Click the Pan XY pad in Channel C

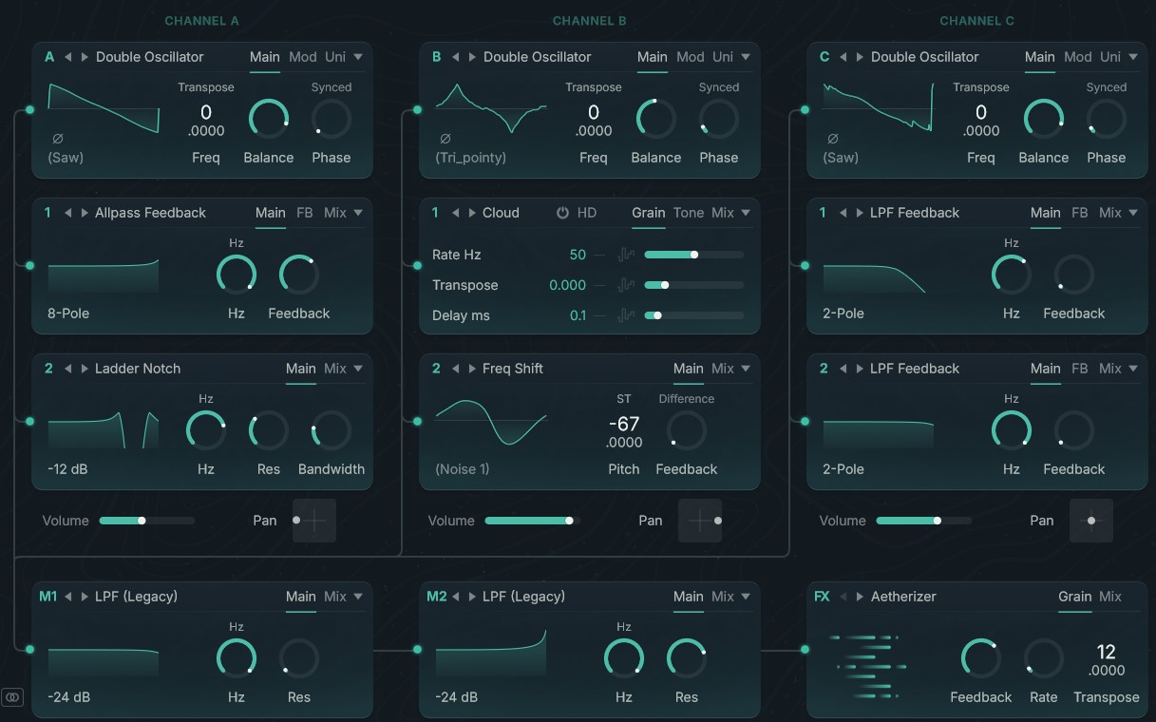[1091, 521]
